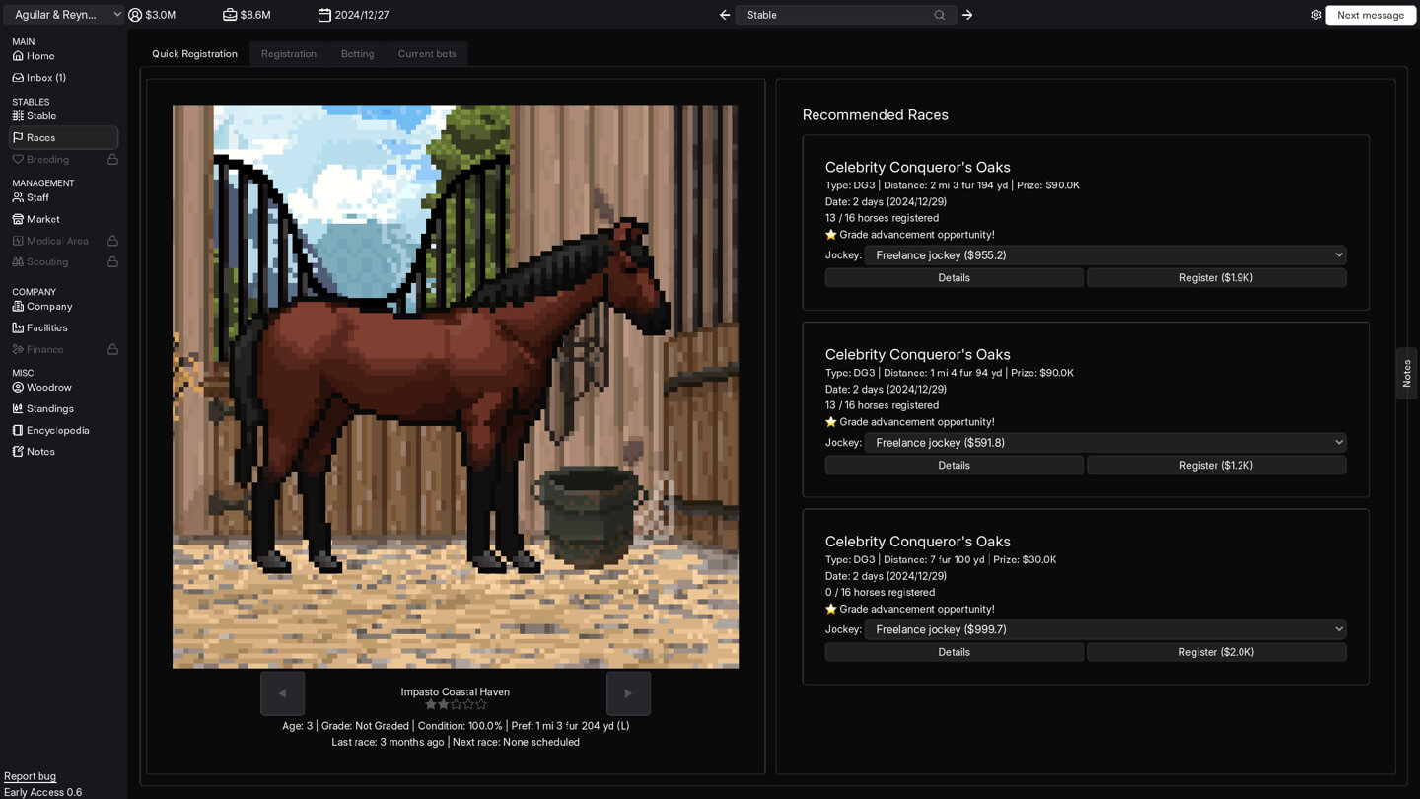Viewport: 1420px width, 799px height.
Task: Open the Staff management page
Action: coord(35,197)
